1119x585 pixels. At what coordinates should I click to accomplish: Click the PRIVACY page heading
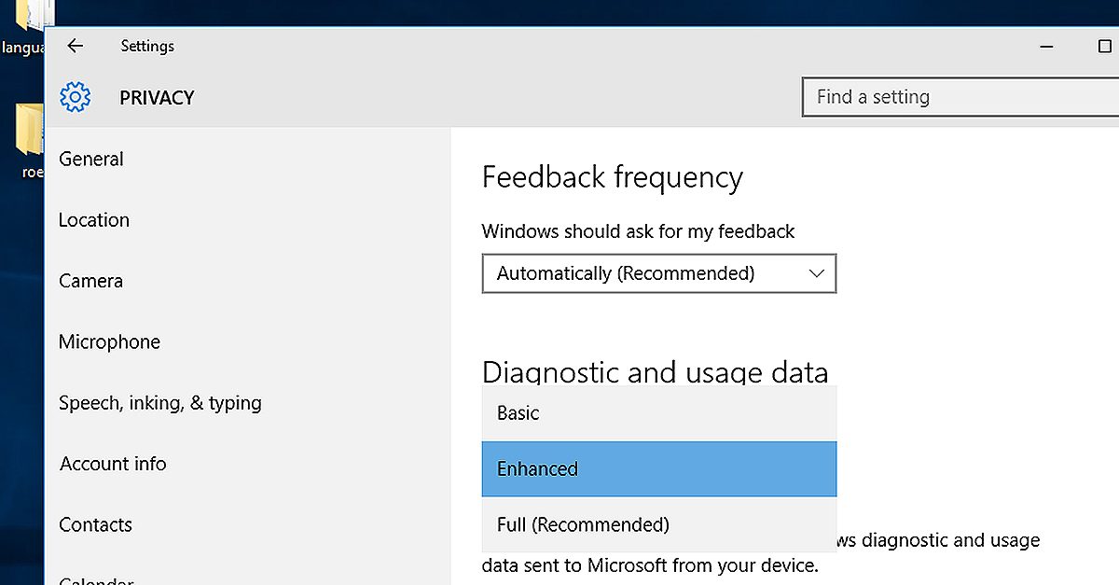pos(157,98)
